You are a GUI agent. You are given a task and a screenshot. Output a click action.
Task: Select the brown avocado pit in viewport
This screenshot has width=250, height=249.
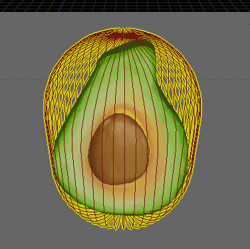coord(119,149)
